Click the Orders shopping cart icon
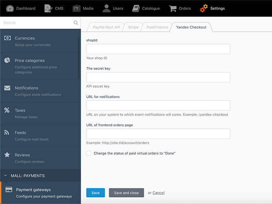This screenshot has width=272, height=204. (173, 8)
